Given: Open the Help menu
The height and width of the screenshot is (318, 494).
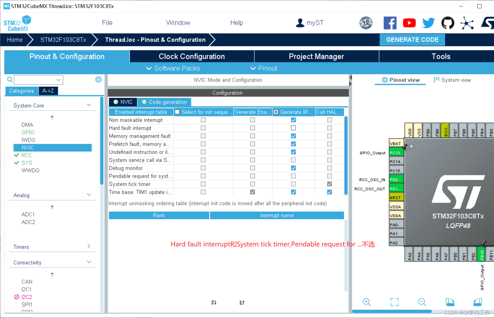Looking at the screenshot, I should (x=237, y=23).
